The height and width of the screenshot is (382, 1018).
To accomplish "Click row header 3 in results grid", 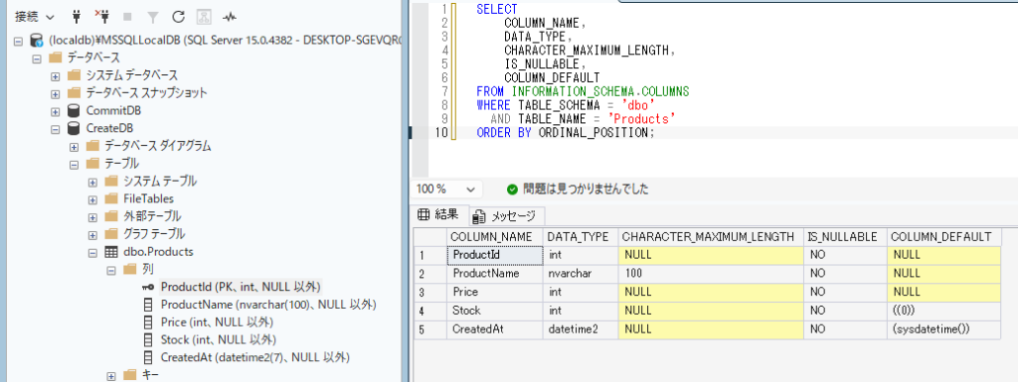I will (430, 292).
